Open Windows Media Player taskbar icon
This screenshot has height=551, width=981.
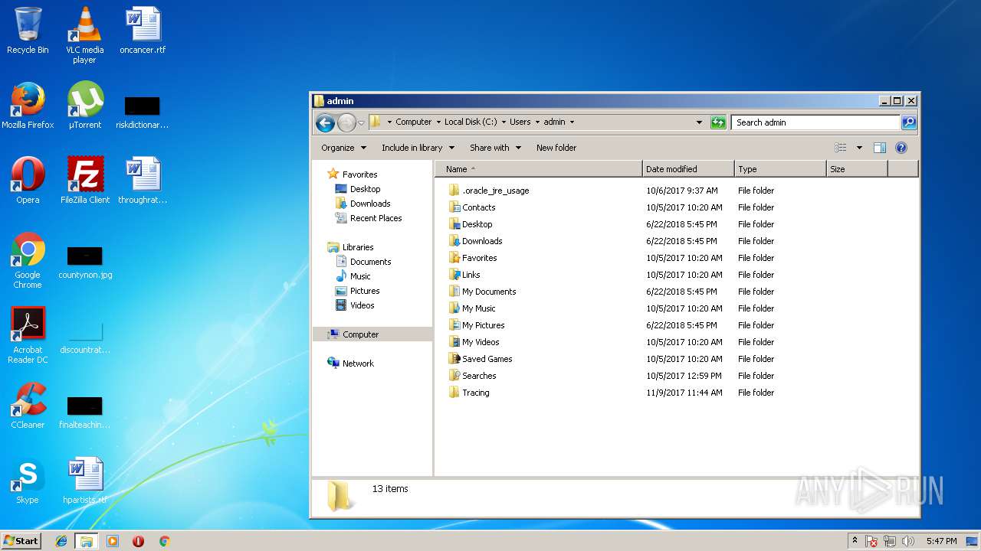[113, 541]
